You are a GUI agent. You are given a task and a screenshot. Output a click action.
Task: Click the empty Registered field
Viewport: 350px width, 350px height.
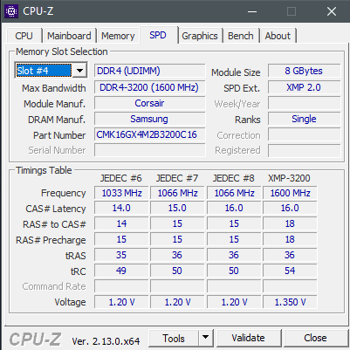304,150
